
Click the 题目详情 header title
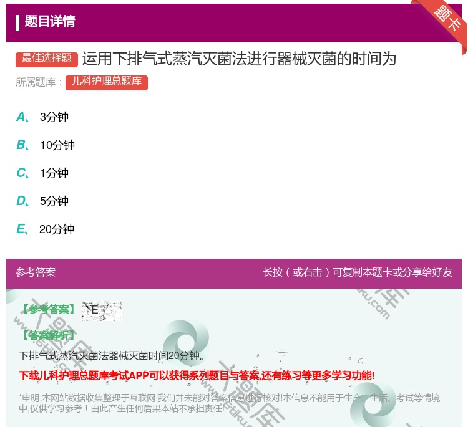[50, 21]
